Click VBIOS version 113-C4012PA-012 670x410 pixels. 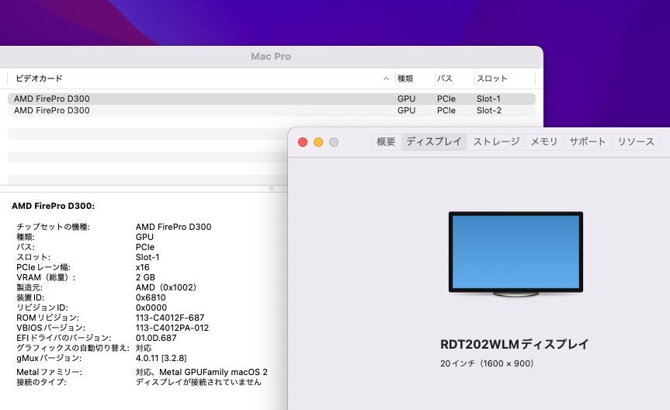[x=172, y=328]
